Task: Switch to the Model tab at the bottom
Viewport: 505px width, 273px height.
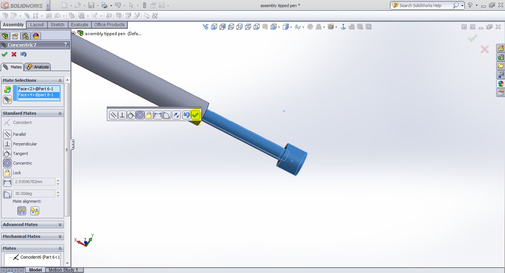Action: (35, 270)
